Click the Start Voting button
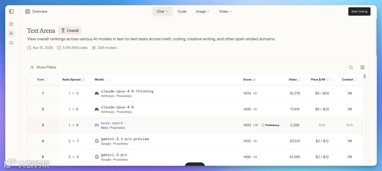The image size is (382, 171). coord(359,11)
